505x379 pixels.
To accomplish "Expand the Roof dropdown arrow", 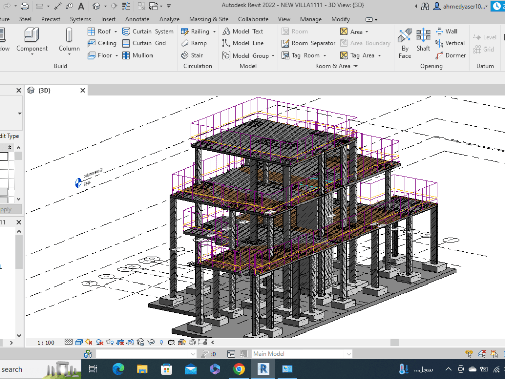I will click(x=116, y=31).
